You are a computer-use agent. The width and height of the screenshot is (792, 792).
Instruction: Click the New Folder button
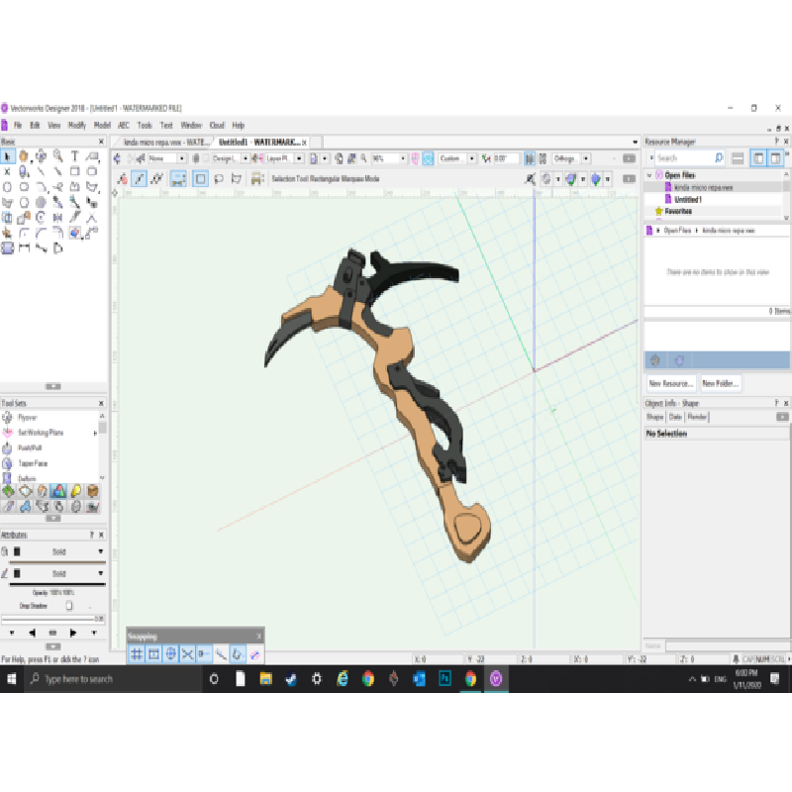(x=721, y=384)
